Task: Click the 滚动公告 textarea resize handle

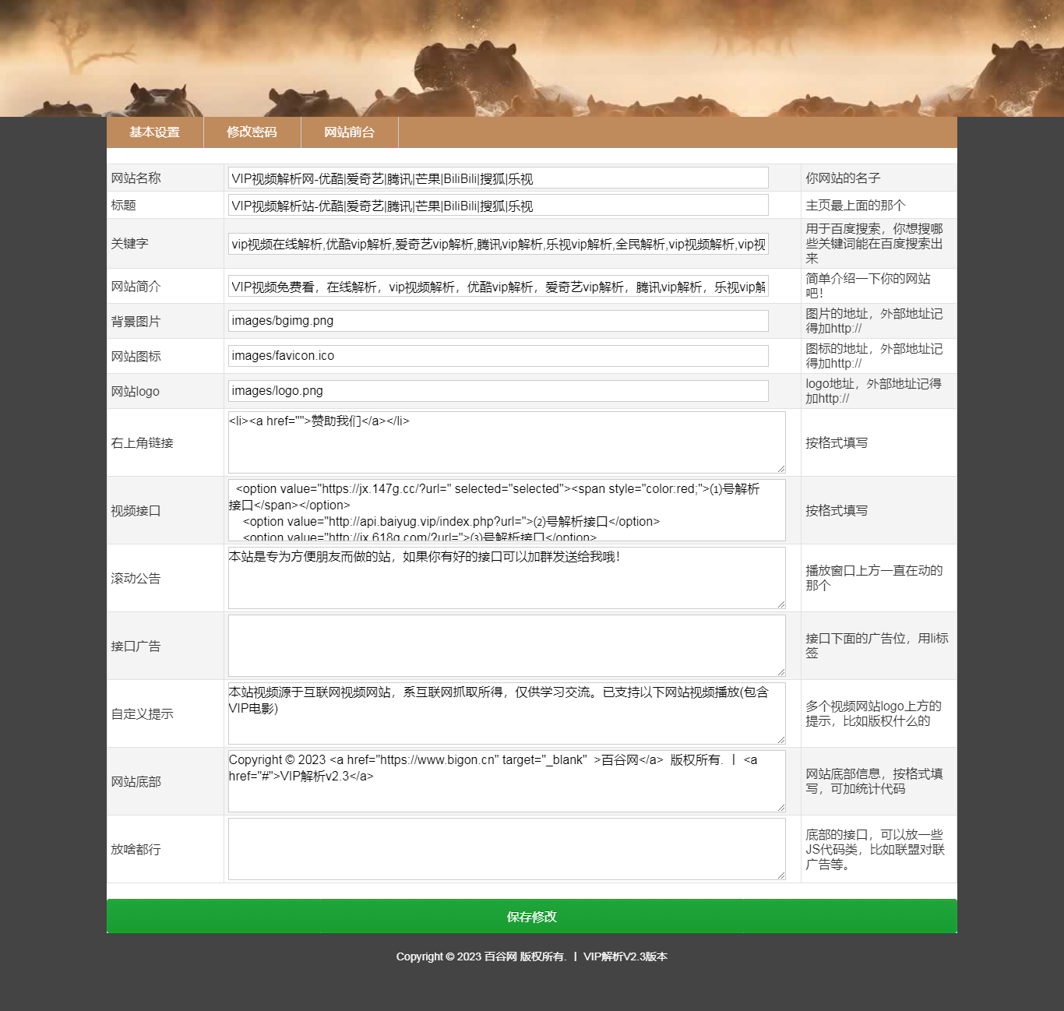Action: tap(781, 604)
